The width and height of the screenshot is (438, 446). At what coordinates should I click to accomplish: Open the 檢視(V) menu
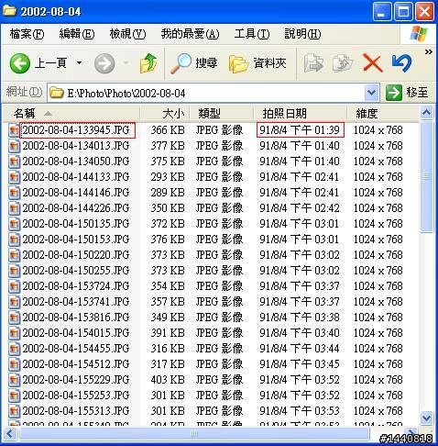click(127, 34)
